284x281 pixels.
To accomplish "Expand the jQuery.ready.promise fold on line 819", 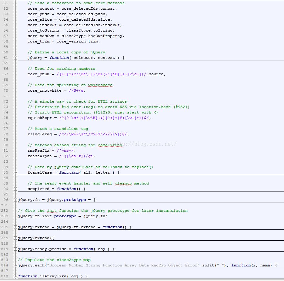I will [x=15, y=249].
